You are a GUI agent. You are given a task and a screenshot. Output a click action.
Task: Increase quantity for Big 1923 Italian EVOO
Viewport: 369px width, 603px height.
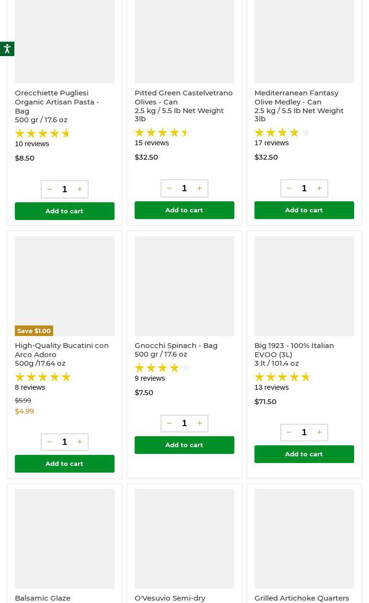point(319,432)
